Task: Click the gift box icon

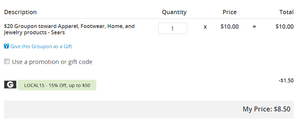Action: point(6,46)
